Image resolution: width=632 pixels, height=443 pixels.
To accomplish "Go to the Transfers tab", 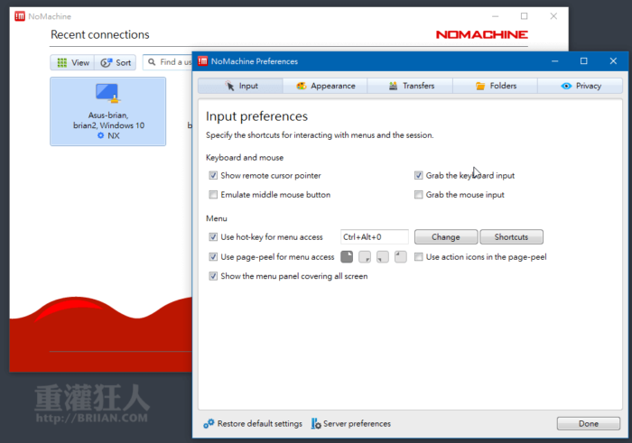I will click(x=411, y=86).
